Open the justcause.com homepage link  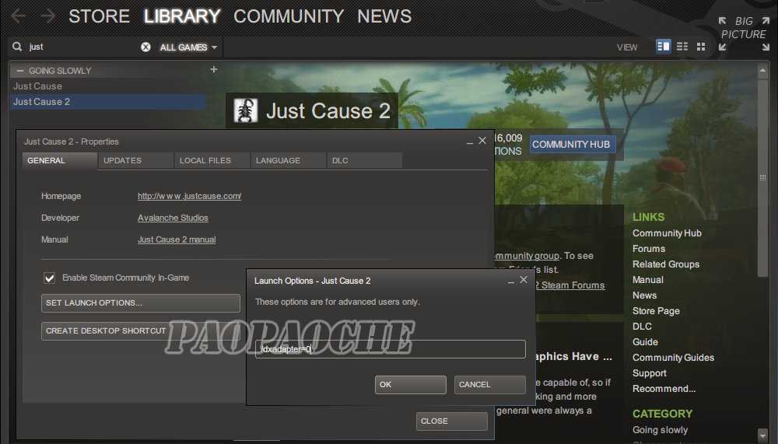click(x=190, y=196)
